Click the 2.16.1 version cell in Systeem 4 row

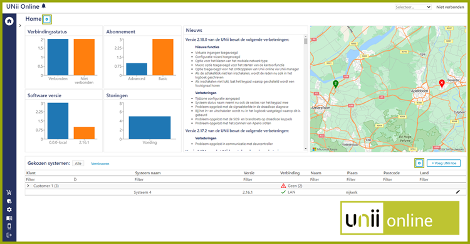click(x=248, y=193)
